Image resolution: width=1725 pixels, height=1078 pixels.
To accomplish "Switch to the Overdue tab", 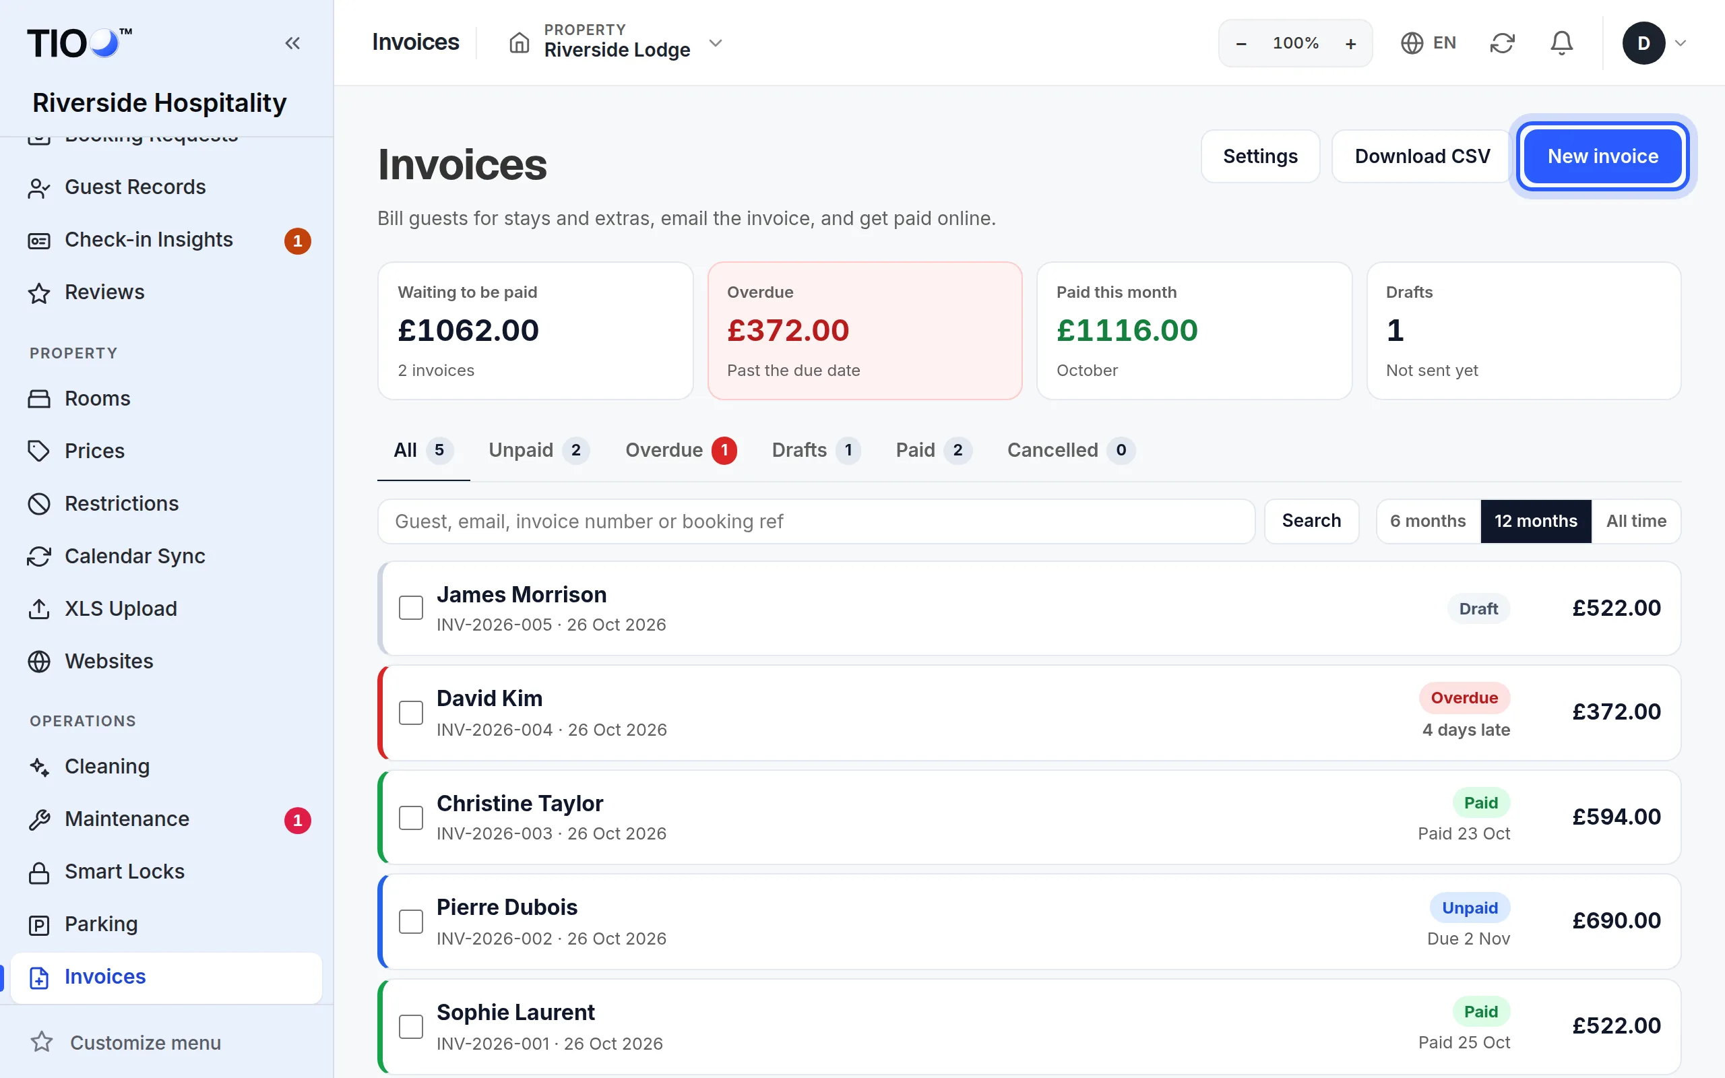I will [x=680, y=450].
